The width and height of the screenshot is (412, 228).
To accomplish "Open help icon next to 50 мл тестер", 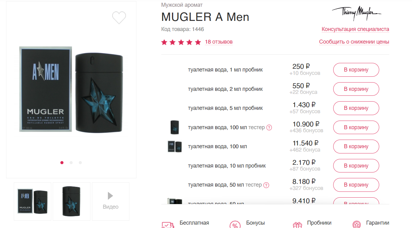I will pos(266,185).
